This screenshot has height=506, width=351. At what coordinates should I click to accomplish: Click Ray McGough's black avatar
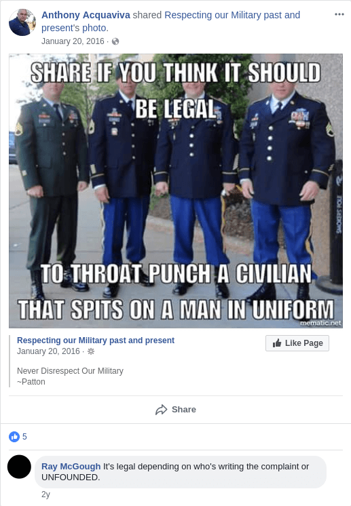(20, 467)
